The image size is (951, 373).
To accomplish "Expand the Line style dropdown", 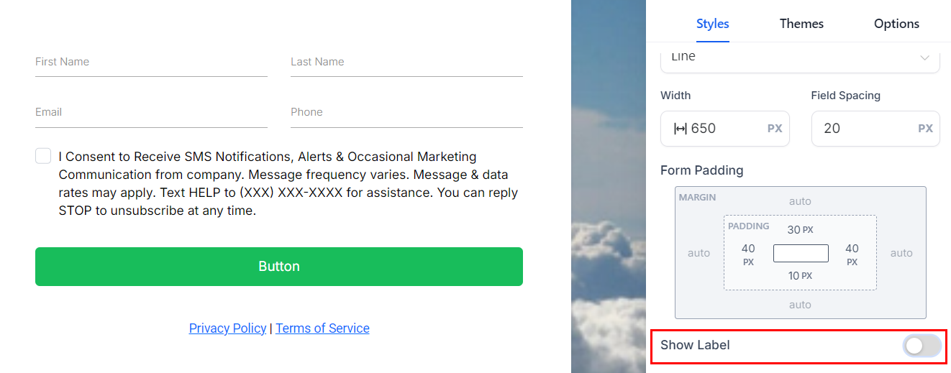I will click(800, 57).
